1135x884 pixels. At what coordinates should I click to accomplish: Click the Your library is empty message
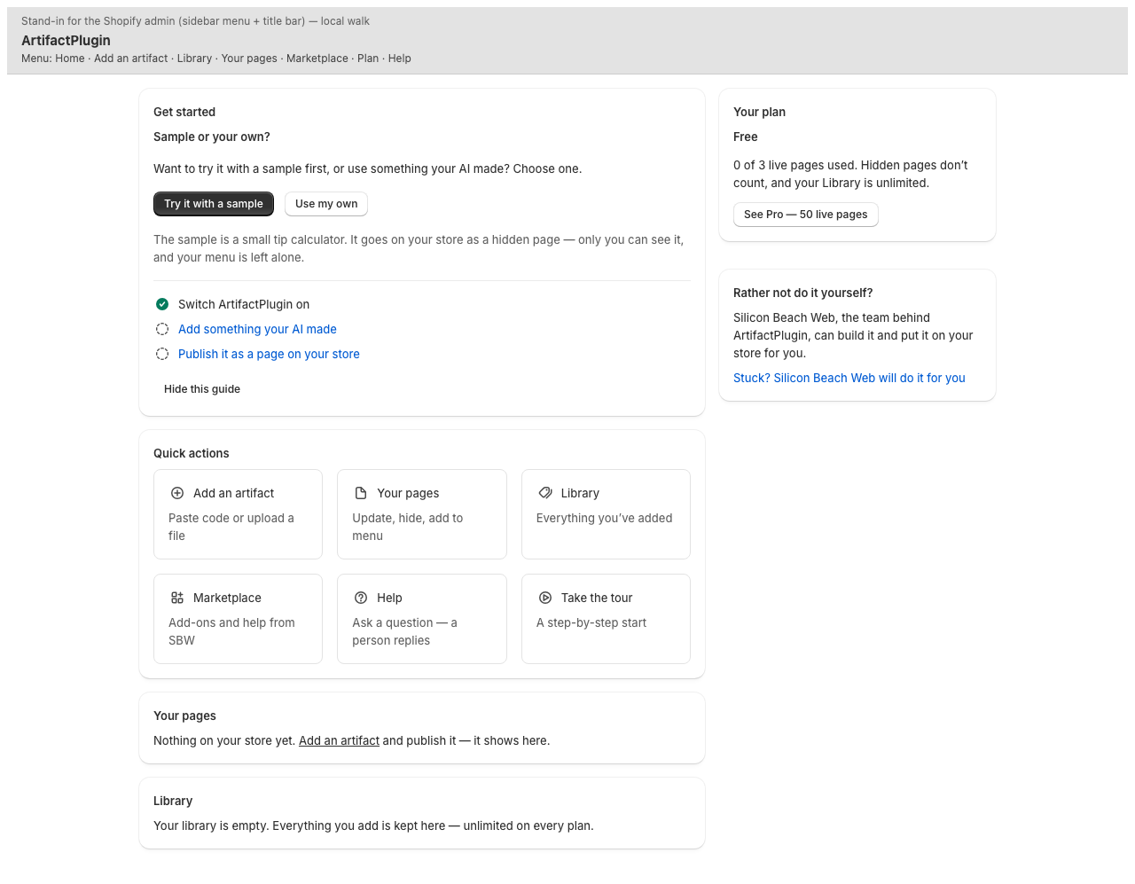pos(373,825)
